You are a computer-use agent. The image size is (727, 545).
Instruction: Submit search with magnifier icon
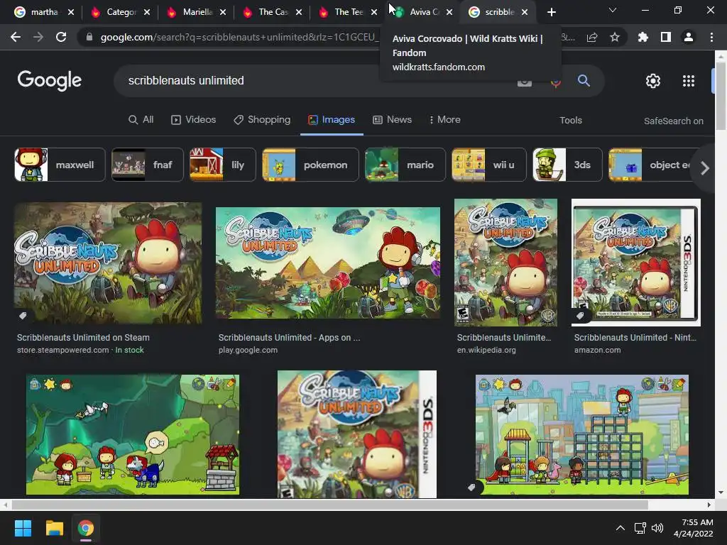pyautogui.click(x=584, y=81)
